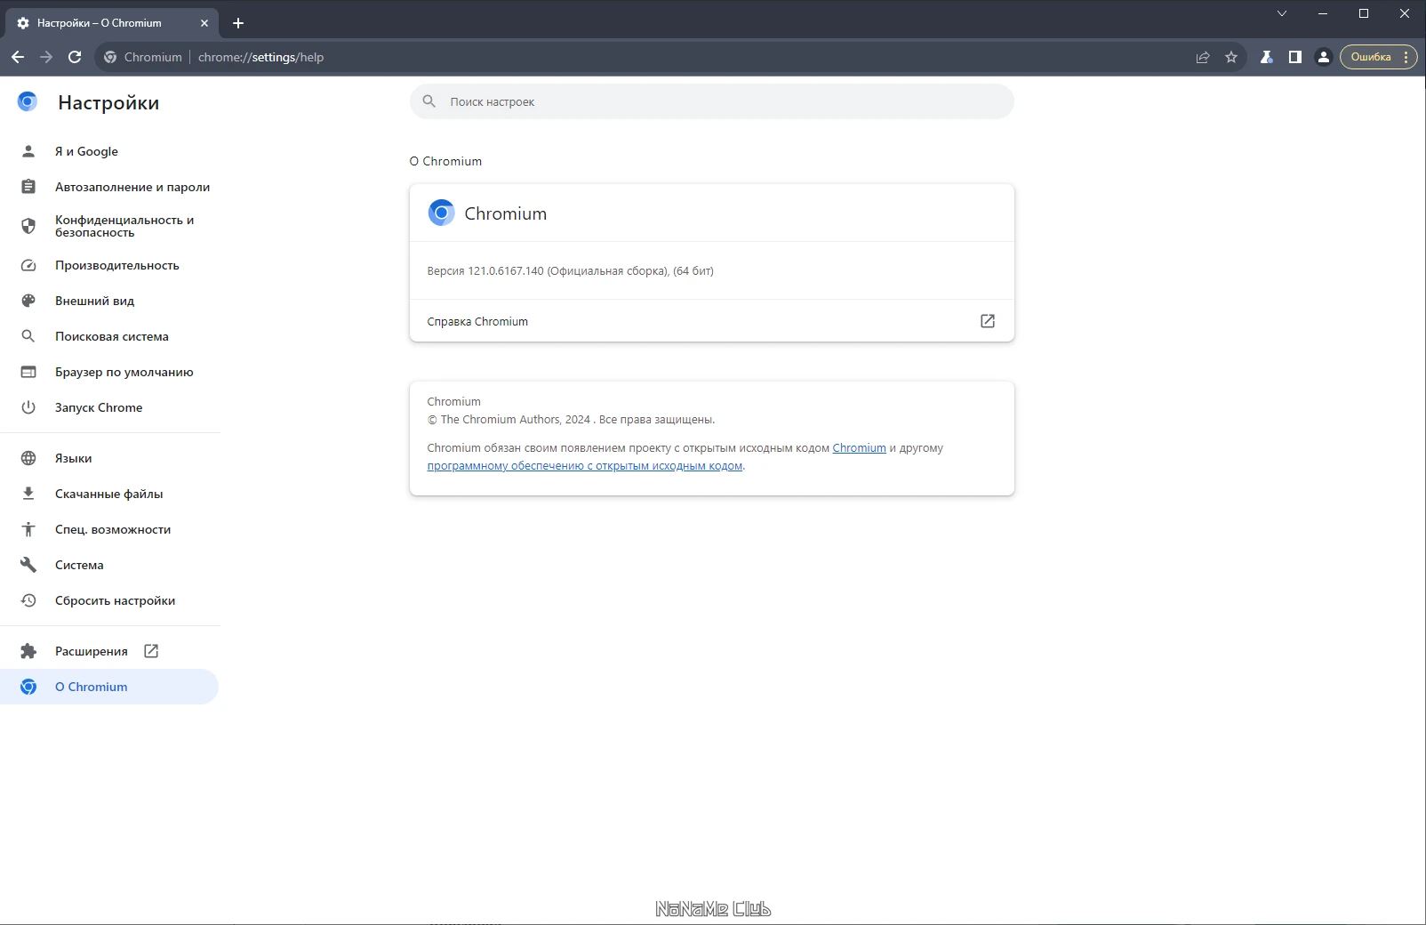
Task: Open Языки settings section
Action: coord(109,458)
